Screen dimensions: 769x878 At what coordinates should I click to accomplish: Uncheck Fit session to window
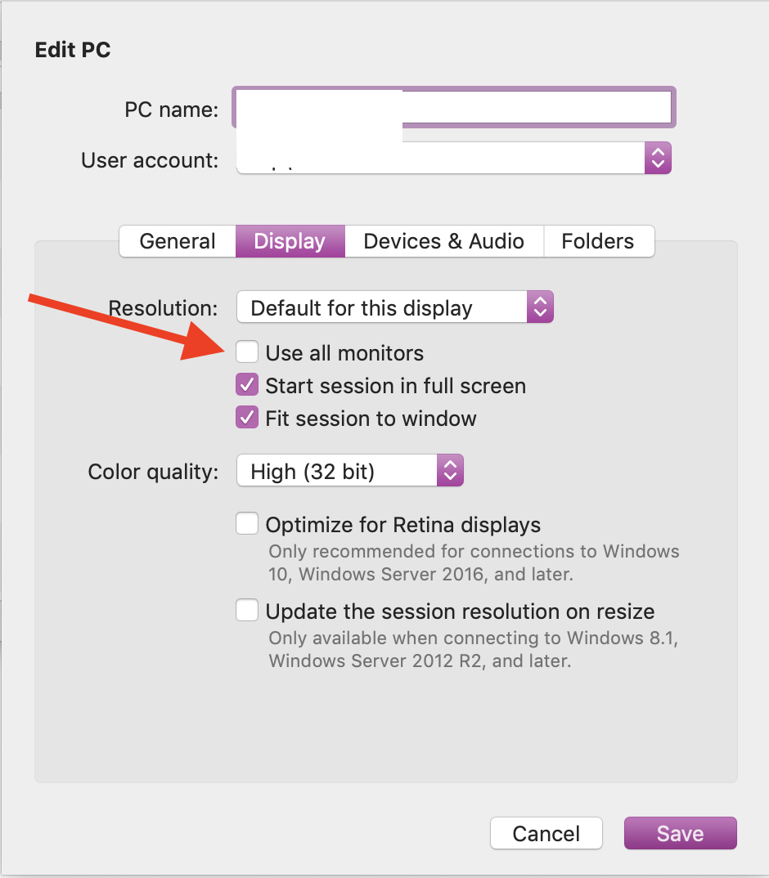point(247,418)
